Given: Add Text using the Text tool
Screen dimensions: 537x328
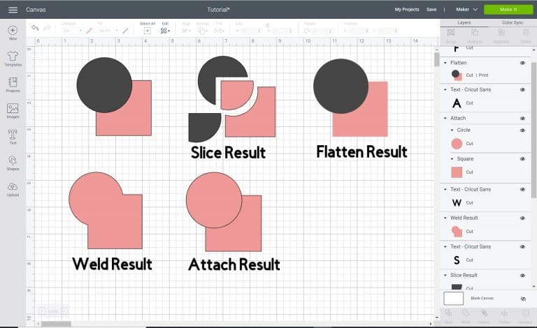Looking at the screenshot, I should tap(13, 134).
